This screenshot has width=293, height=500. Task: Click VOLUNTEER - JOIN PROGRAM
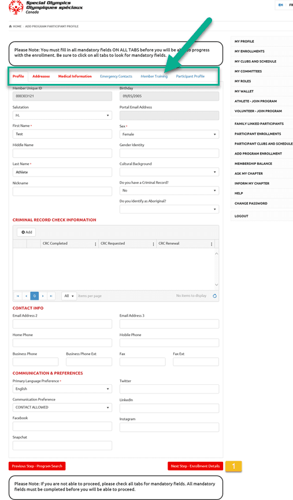tap(258, 111)
